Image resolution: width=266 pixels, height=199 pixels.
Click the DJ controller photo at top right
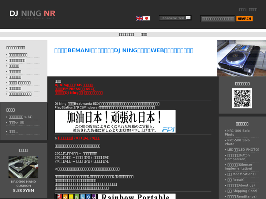click(241, 58)
